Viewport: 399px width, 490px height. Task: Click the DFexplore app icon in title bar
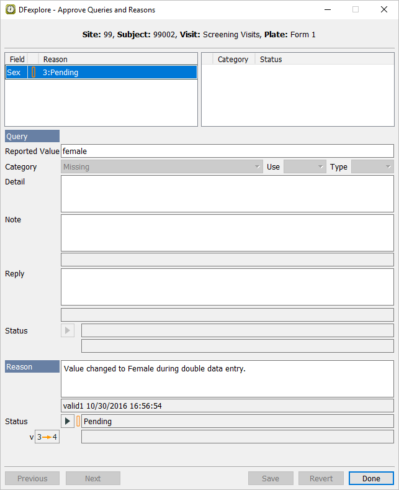(x=11, y=10)
